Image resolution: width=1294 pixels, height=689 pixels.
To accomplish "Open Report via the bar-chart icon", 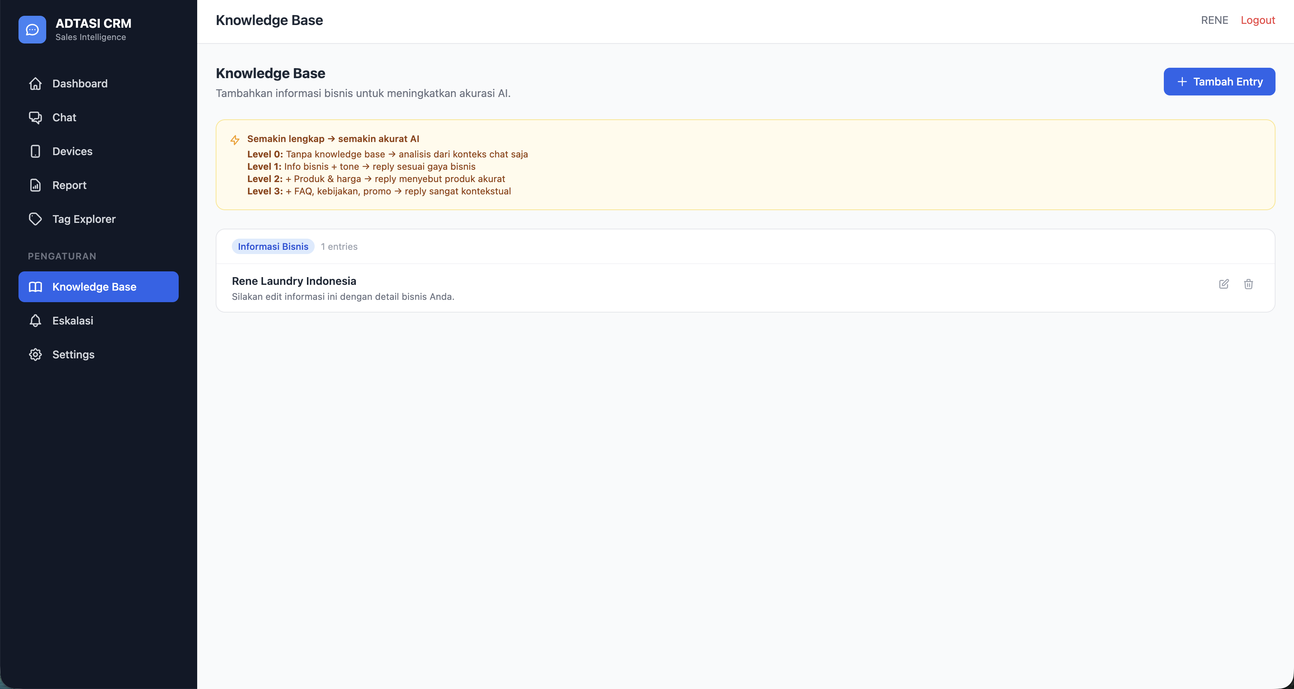I will (x=35, y=185).
